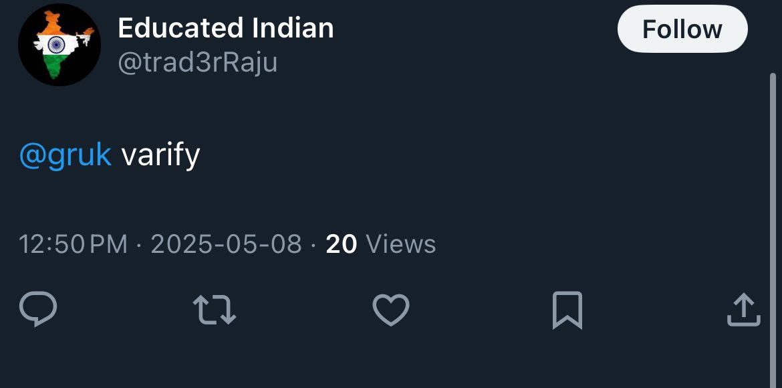The width and height of the screenshot is (782, 388).
Task: Click the dot separator before the view count
Action: point(313,244)
